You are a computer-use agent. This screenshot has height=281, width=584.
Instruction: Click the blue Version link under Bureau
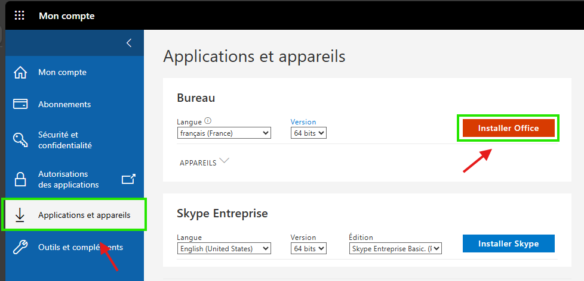pyautogui.click(x=303, y=122)
